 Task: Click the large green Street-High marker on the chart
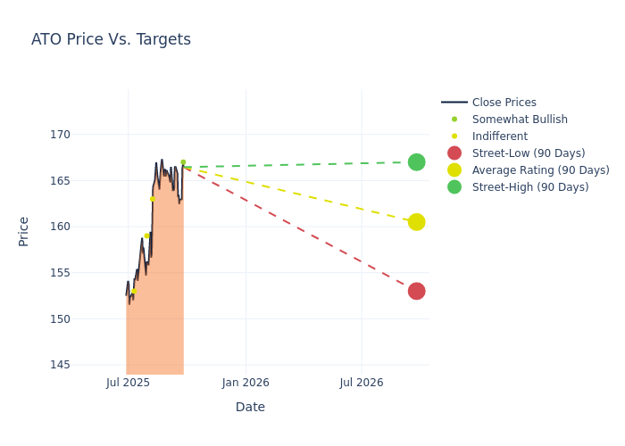click(416, 162)
